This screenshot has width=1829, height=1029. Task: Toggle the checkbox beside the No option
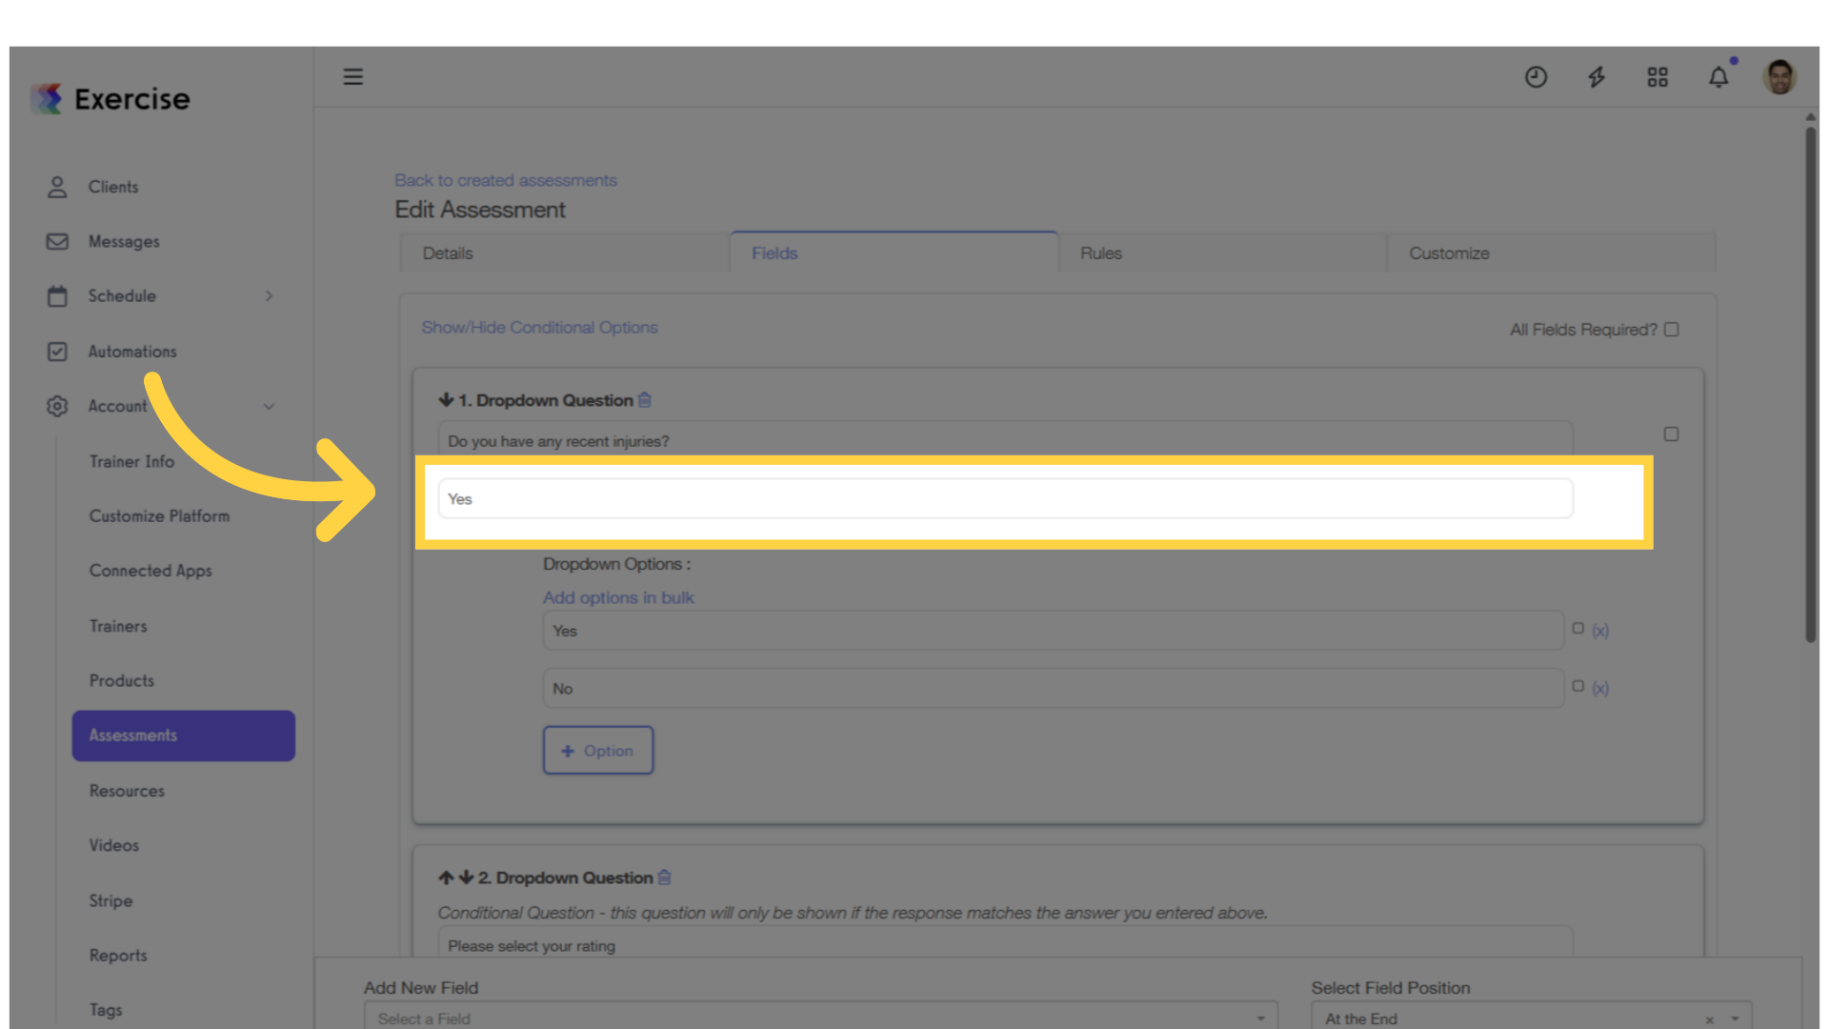coord(1578,686)
